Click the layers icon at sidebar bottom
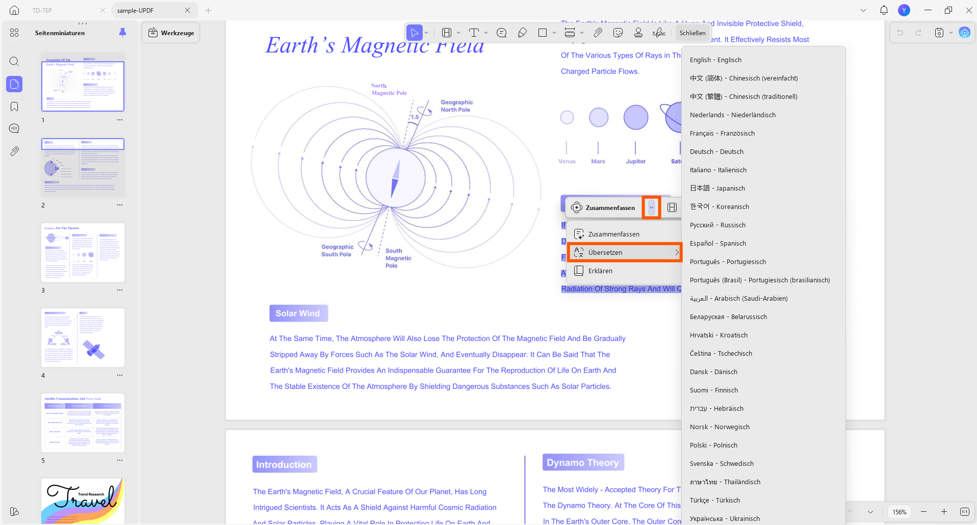Image resolution: width=977 pixels, height=525 pixels. [x=14, y=511]
